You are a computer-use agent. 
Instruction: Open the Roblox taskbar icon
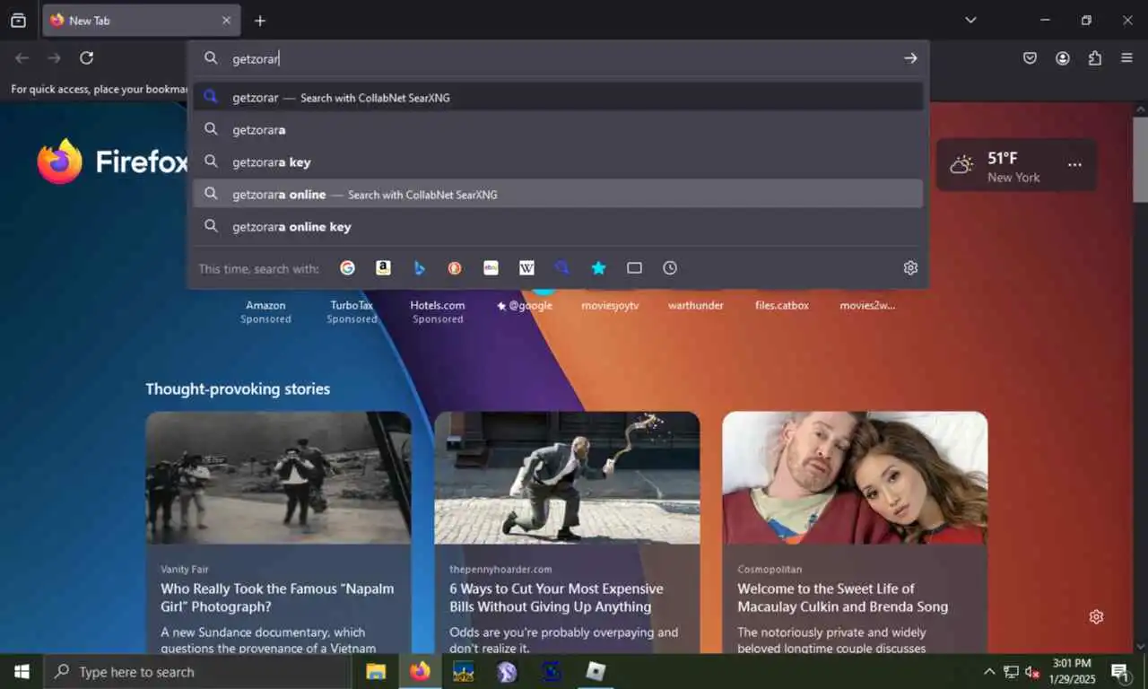596,671
